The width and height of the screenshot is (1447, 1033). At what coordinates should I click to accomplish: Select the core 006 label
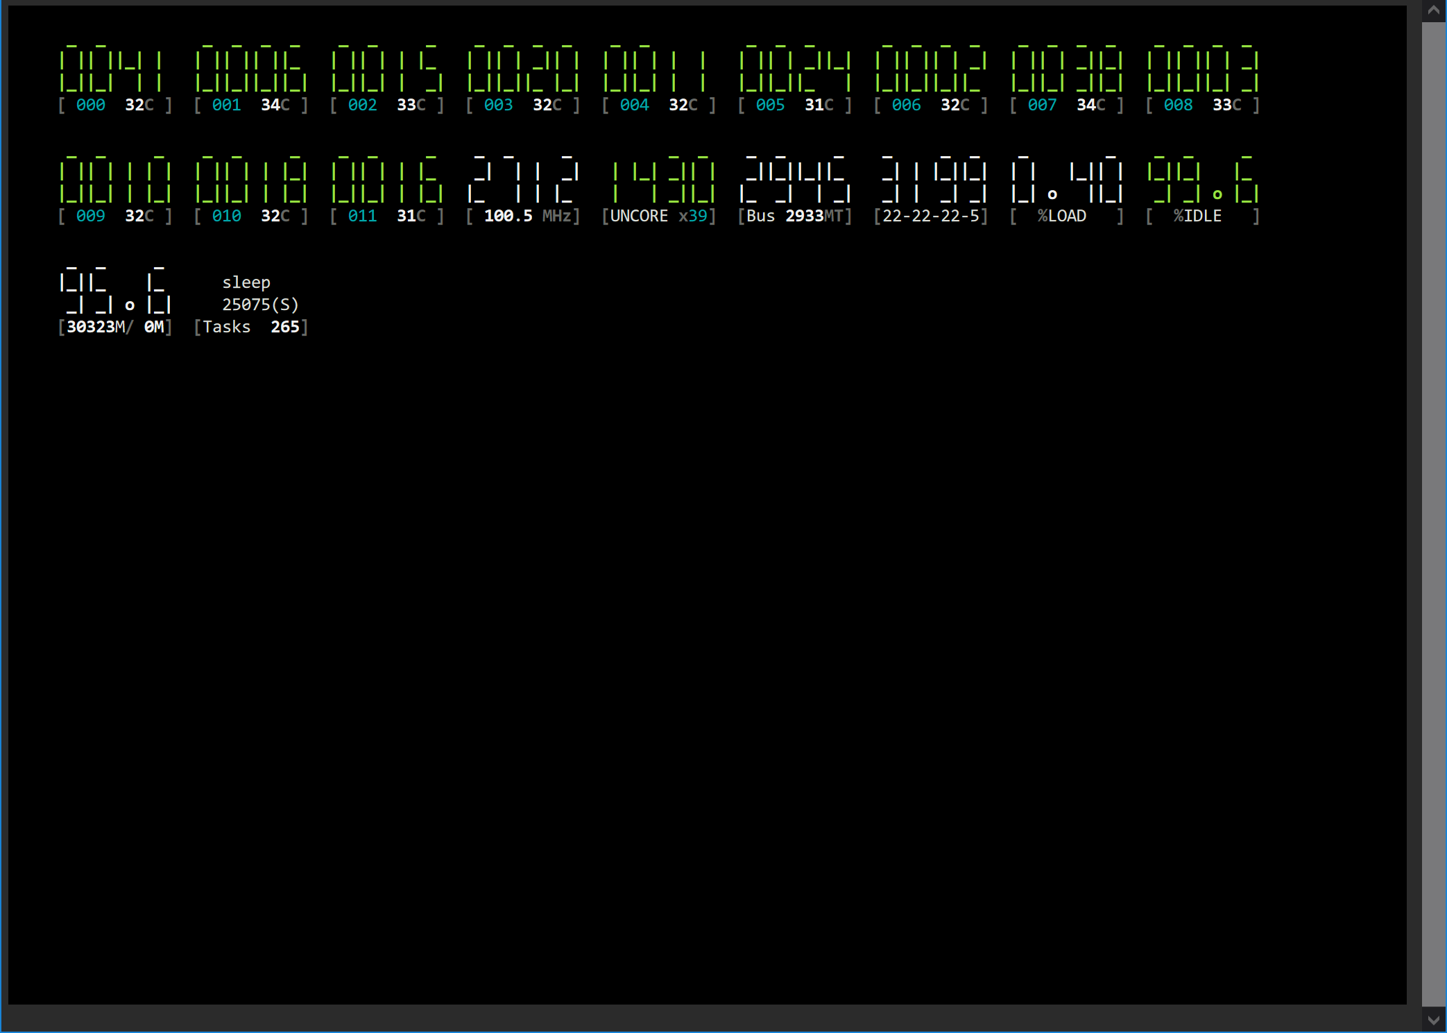tap(907, 105)
